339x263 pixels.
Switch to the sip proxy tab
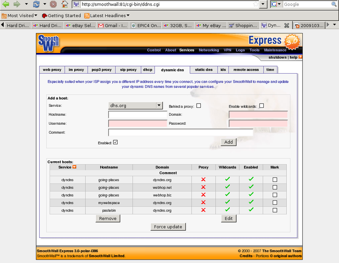(x=128, y=70)
